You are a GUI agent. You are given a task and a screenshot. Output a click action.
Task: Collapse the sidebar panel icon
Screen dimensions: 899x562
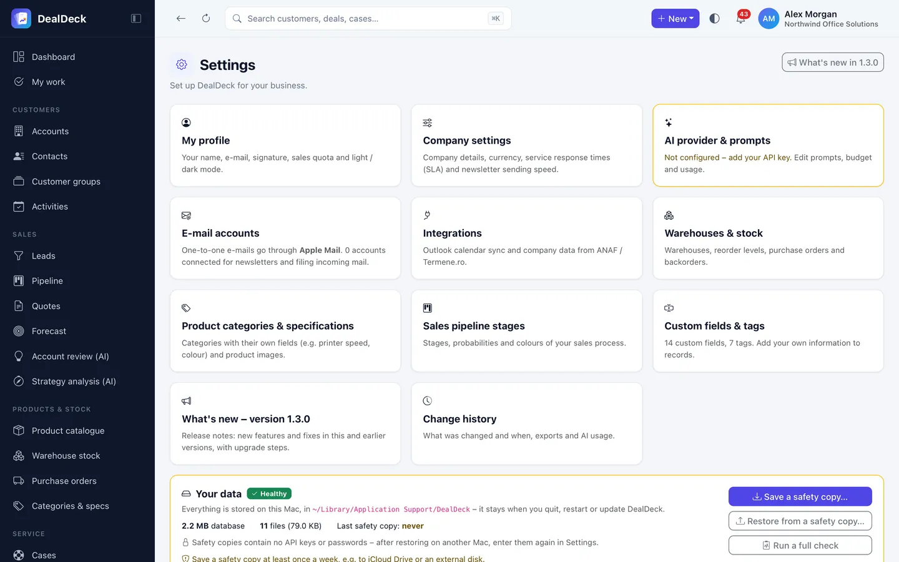(x=136, y=19)
